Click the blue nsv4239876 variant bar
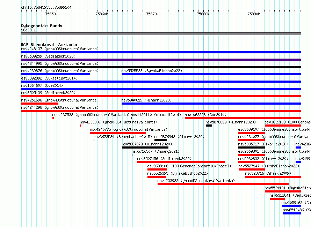Viewport: 311px width, 227px height. [x=55, y=74]
